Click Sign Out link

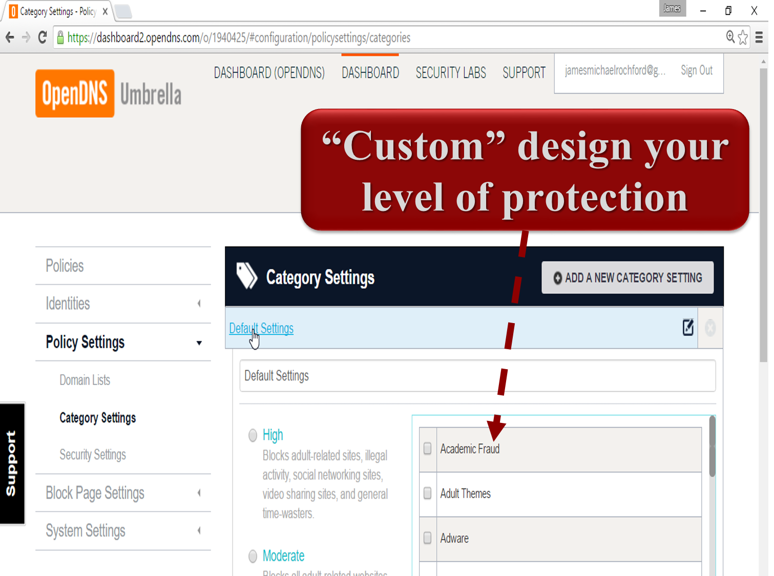click(697, 70)
